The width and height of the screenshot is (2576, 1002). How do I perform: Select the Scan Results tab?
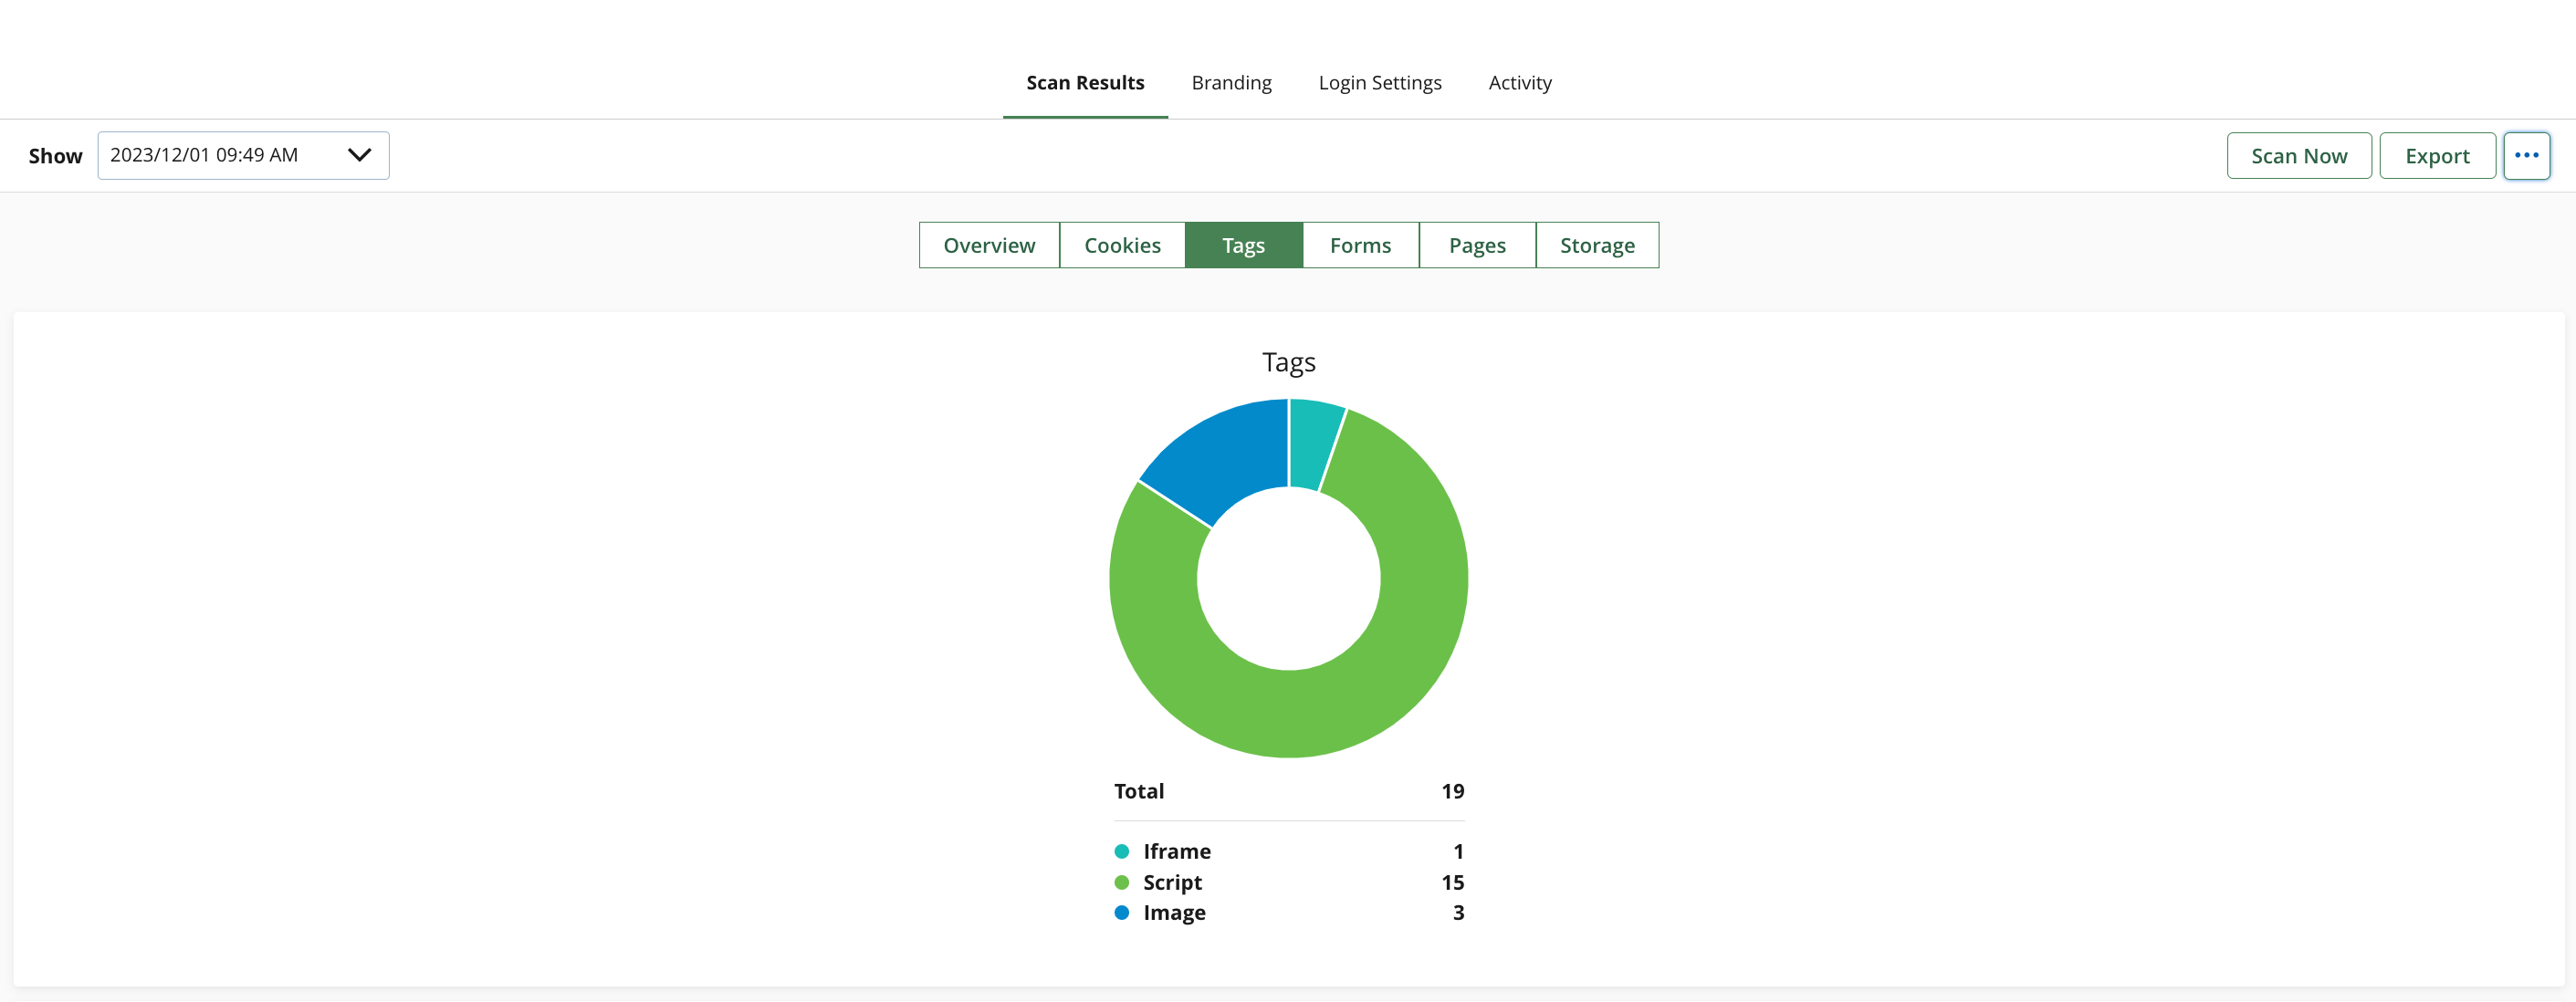click(x=1085, y=83)
